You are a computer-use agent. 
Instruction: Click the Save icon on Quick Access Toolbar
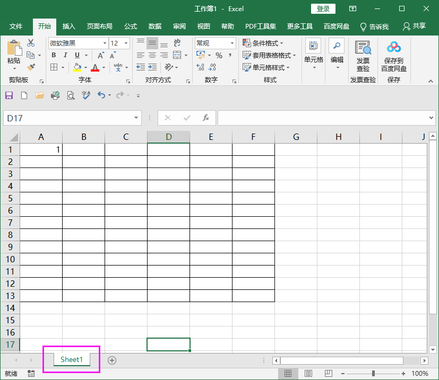(8, 95)
